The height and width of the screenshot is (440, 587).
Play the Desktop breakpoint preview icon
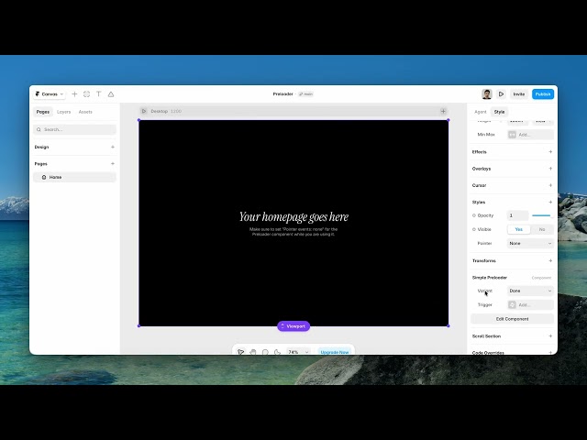[x=144, y=111]
